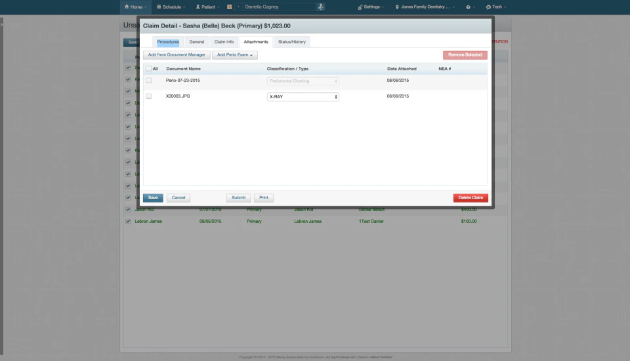Switch to the Claim Info tab
630x361 pixels.
point(224,42)
